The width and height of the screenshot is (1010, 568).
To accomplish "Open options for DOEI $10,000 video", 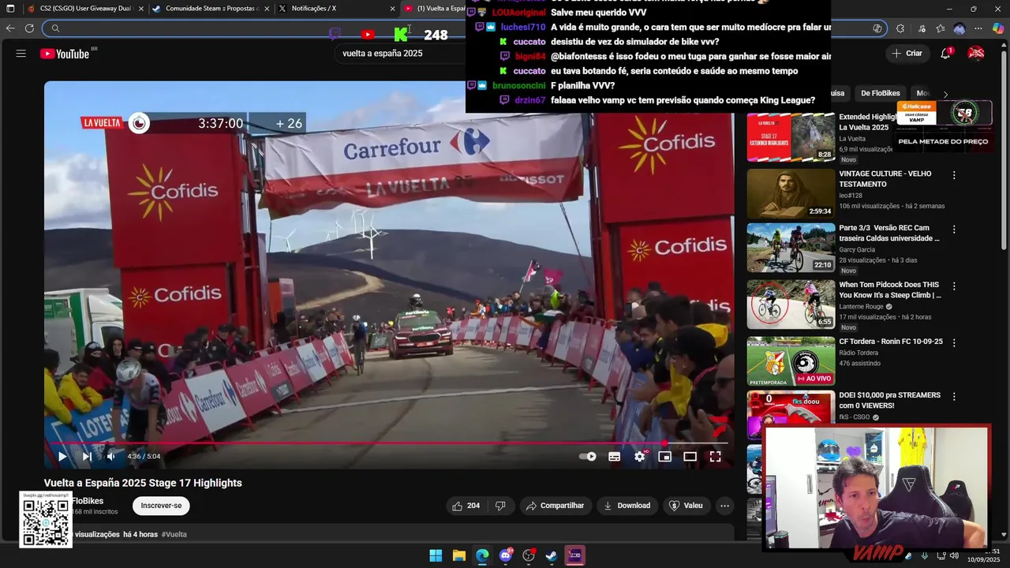I will point(954,396).
